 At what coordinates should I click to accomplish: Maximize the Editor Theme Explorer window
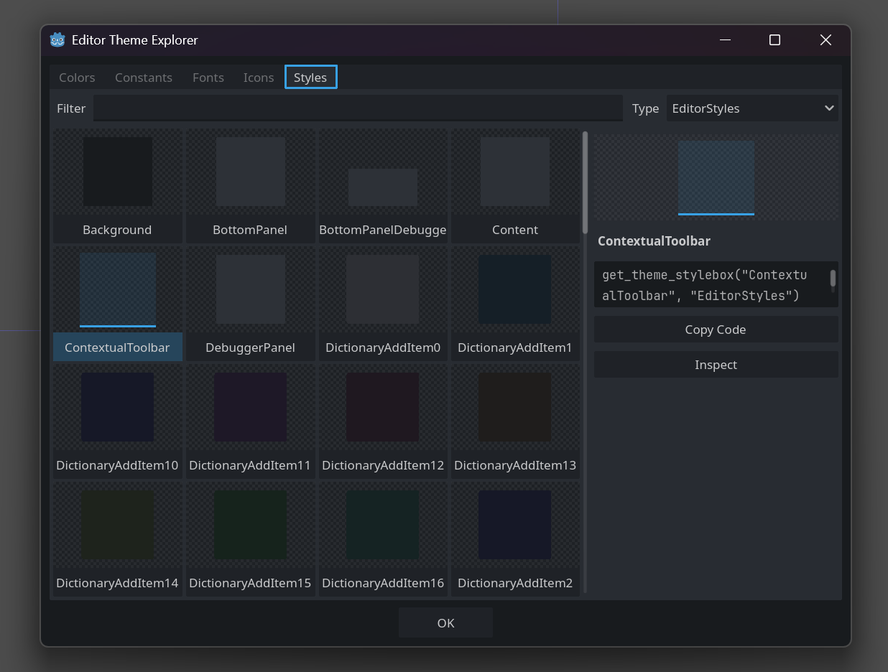tap(774, 40)
